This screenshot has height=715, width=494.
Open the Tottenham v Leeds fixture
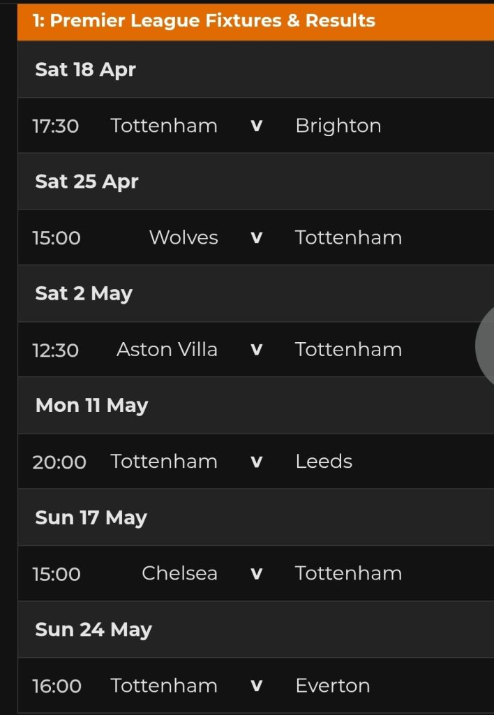[x=255, y=462]
